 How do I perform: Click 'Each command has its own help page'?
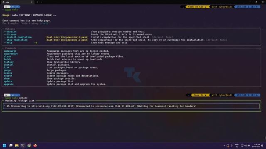point(27,21)
